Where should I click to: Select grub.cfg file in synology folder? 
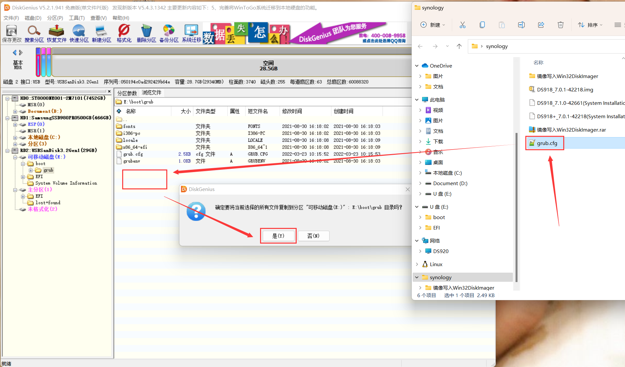[547, 143]
